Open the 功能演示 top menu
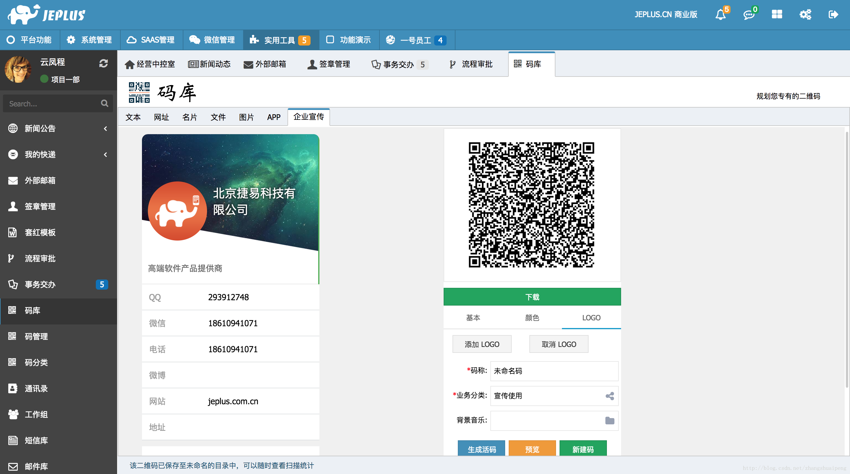Viewport: 850px width, 474px height. tap(349, 40)
